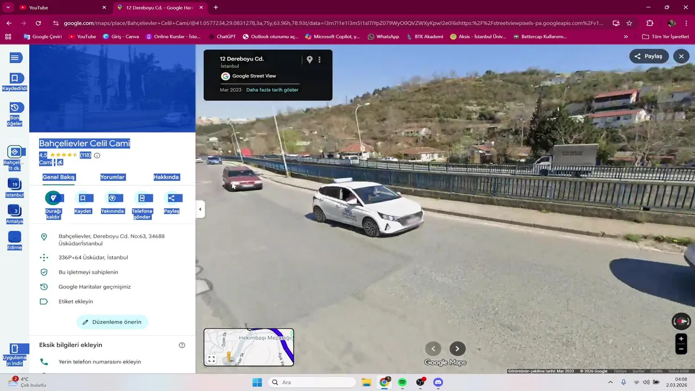Open the Edirne saved list shortcut

15,241
